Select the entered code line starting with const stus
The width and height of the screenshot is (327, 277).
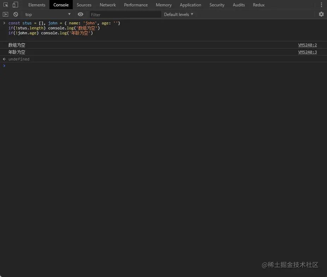coord(64,23)
